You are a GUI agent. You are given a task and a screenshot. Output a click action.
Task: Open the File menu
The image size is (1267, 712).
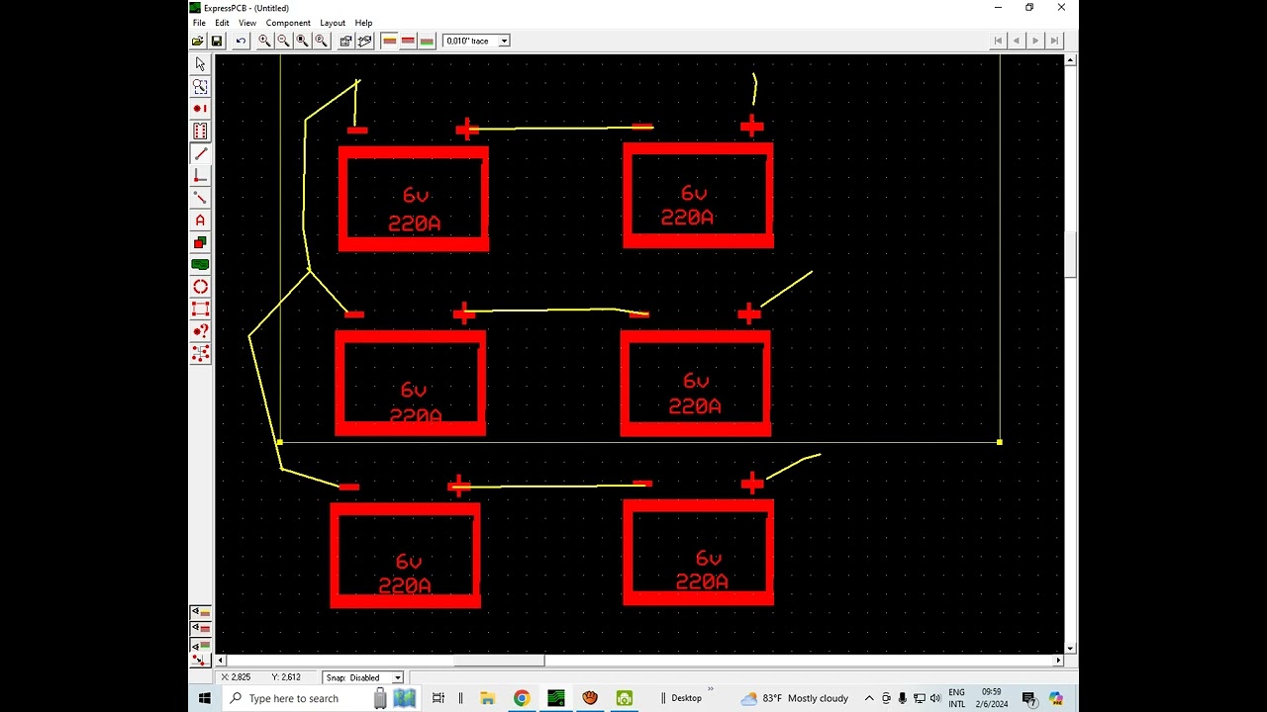click(x=199, y=23)
